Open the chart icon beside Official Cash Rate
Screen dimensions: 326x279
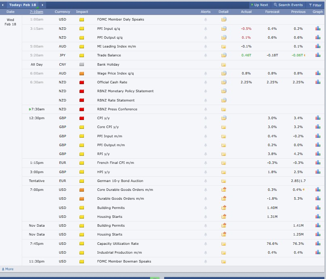click(x=318, y=82)
